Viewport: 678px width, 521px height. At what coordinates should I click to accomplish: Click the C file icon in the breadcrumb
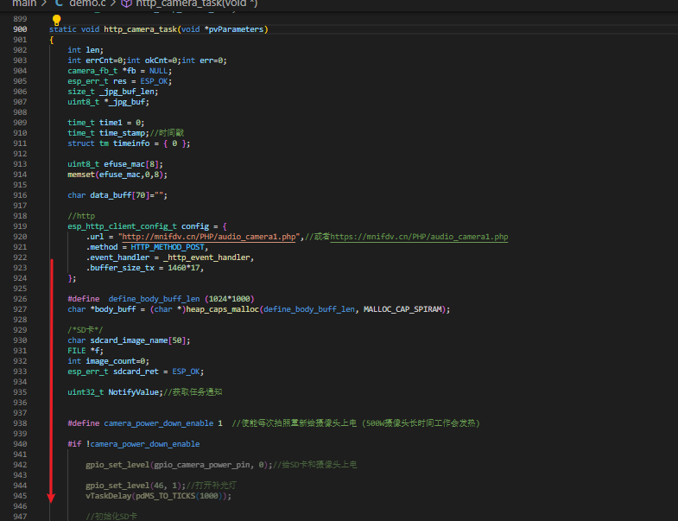[x=60, y=3]
